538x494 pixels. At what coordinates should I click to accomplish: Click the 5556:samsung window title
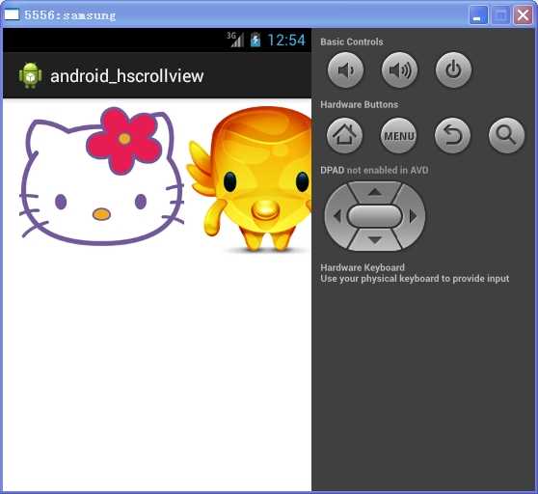[70, 15]
